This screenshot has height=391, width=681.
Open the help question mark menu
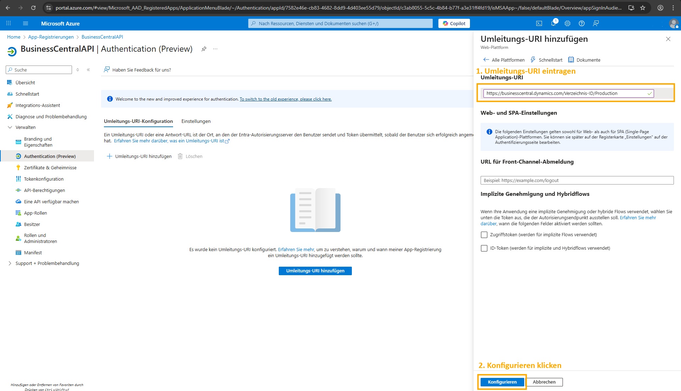[582, 23]
